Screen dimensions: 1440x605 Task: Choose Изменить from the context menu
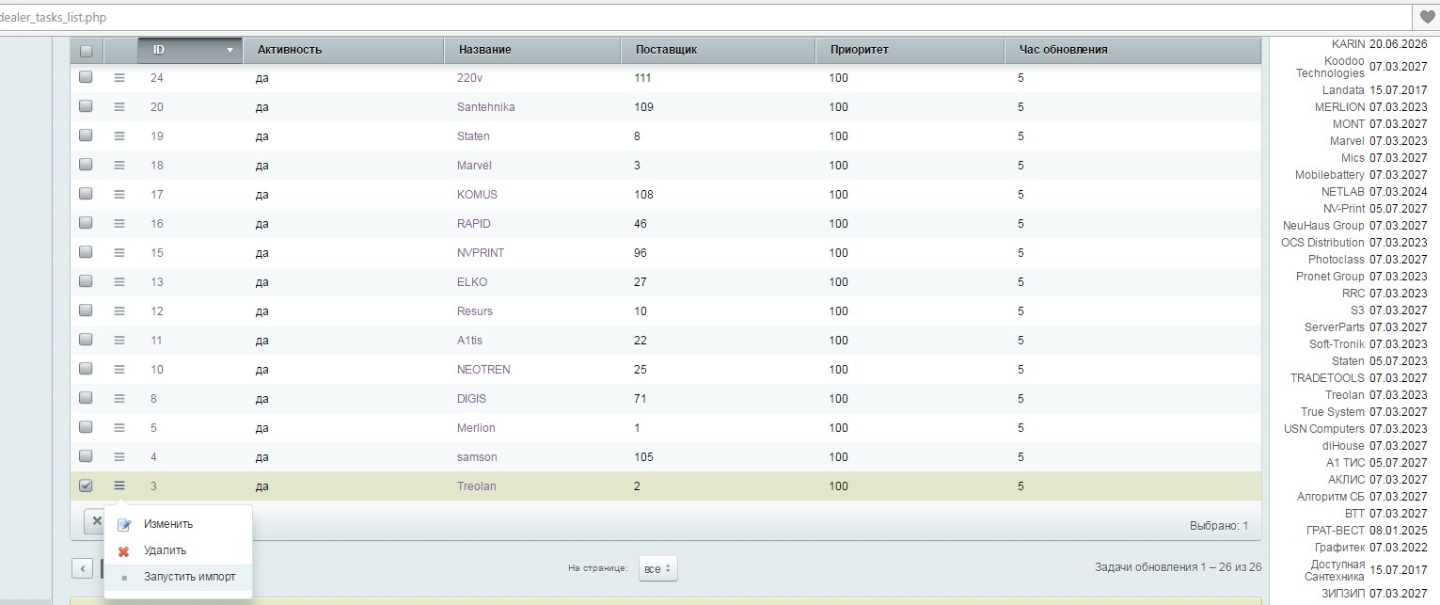[x=168, y=524]
